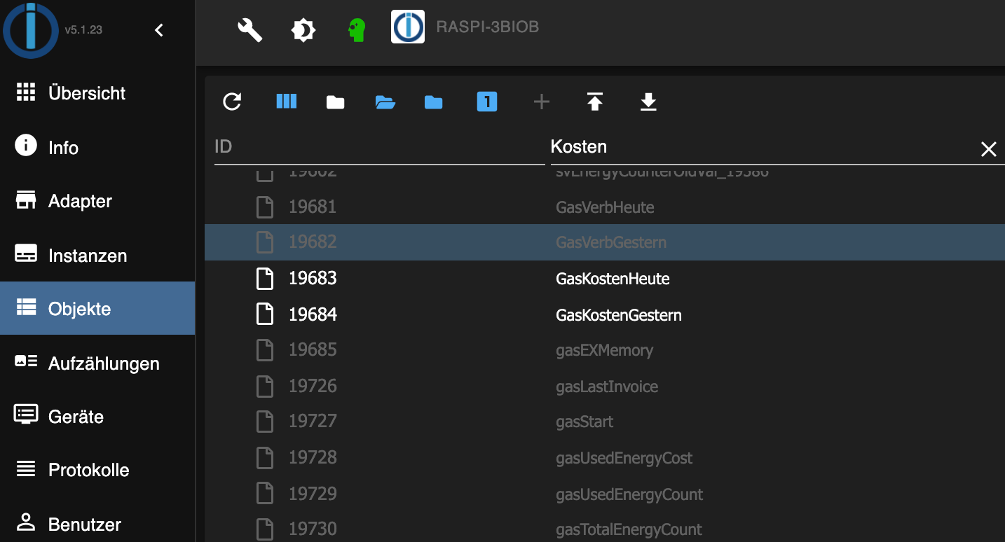This screenshot has height=542, width=1005.
Task: Open Instanzen in the sidebar
Action: pyautogui.click(x=97, y=255)
